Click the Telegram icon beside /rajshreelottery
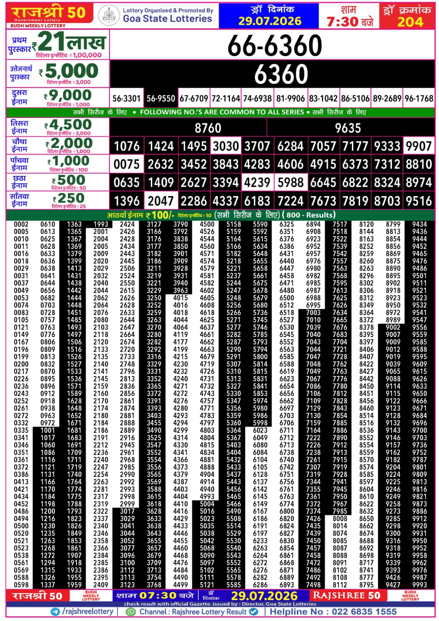This screenshot has height=621, width=439. [56, 612]
